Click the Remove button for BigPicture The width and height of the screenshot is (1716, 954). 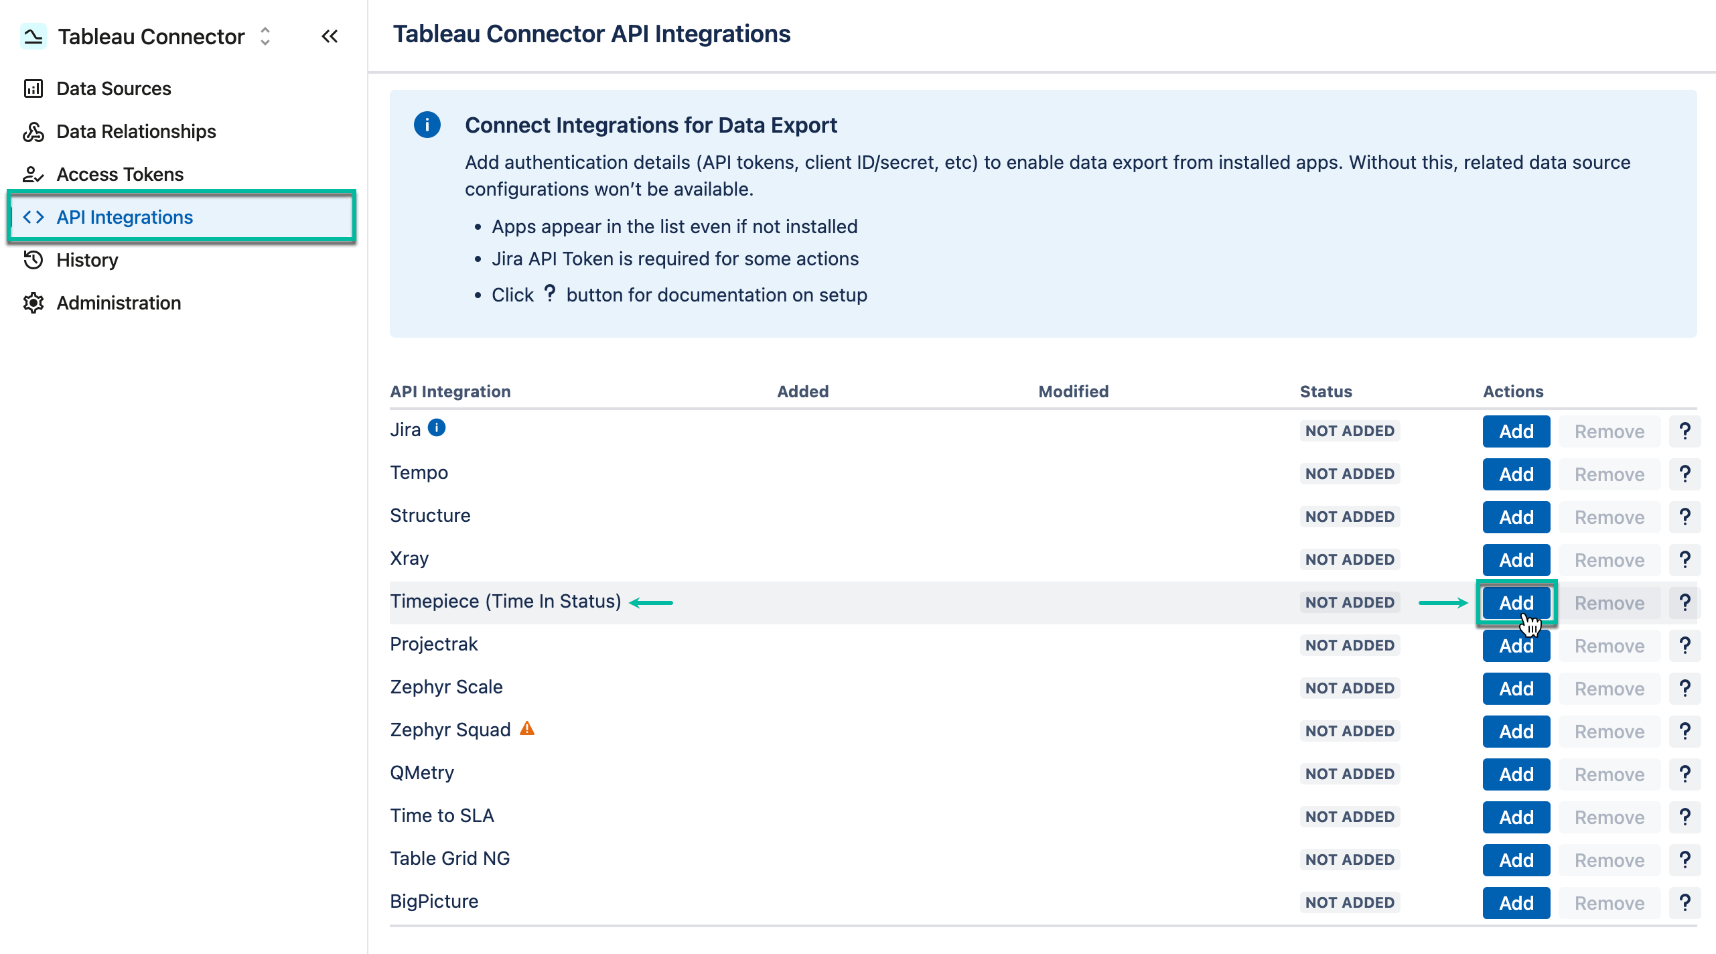click(x=1610, y=902)
